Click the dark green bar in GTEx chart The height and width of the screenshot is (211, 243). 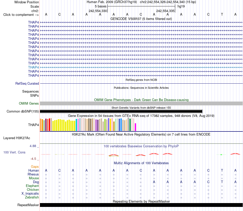click(x=130, y=125)
